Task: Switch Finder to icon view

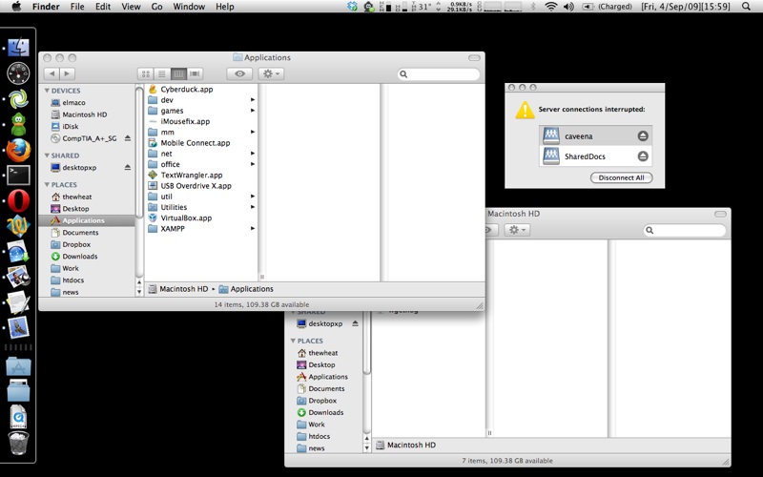Action: pos(146,73)
